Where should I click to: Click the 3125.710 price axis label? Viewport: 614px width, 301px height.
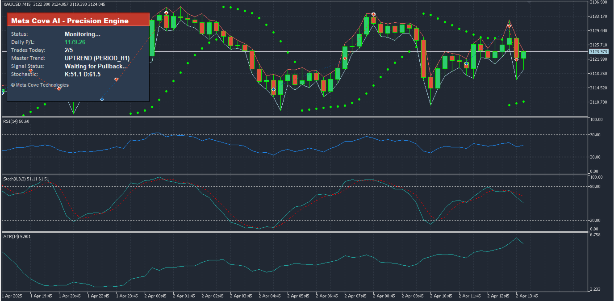[x=598, y=45]
